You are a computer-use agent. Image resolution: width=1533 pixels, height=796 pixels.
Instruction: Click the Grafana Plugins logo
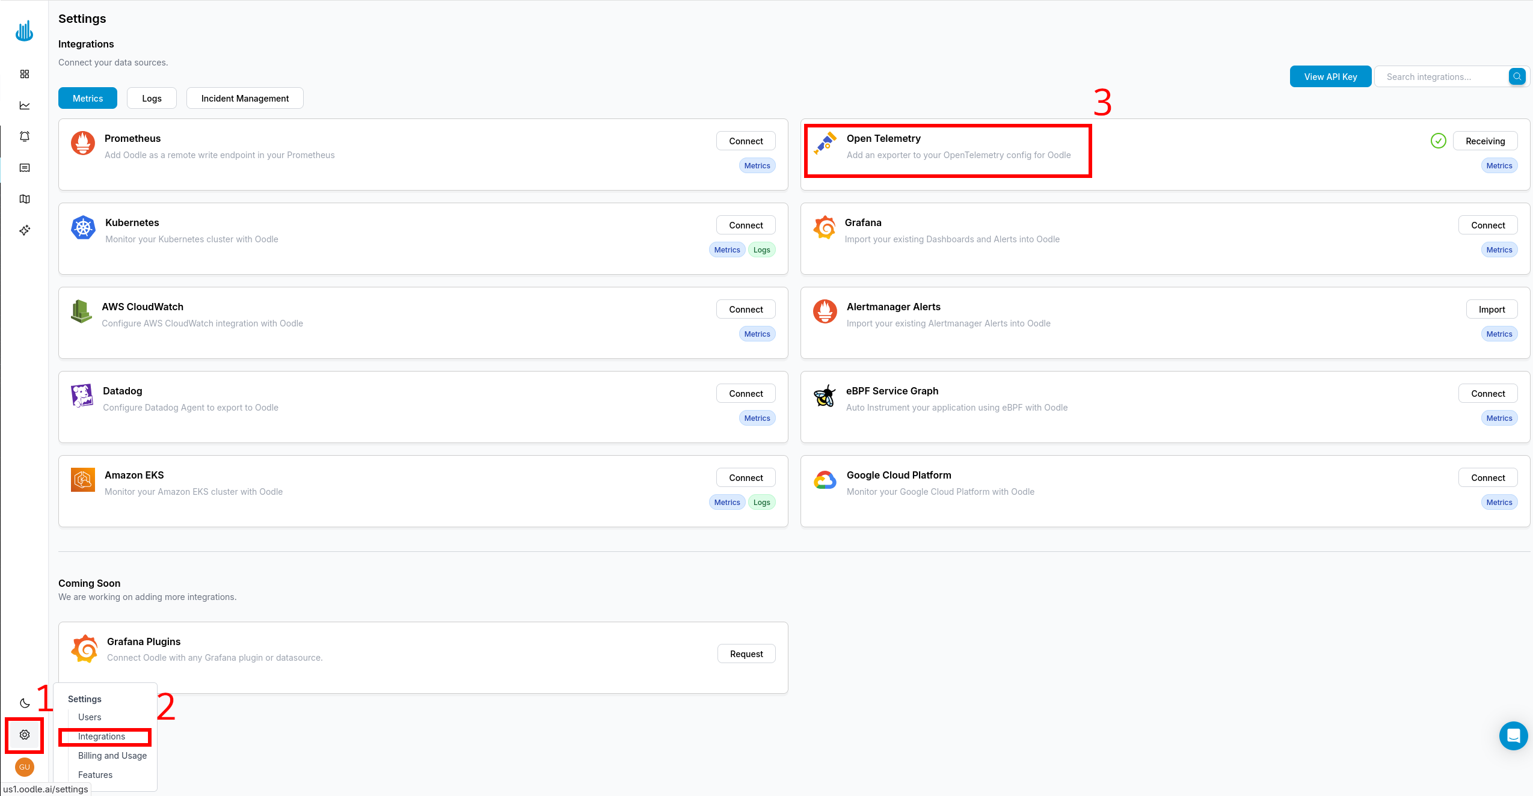click(x=84, y=649)
